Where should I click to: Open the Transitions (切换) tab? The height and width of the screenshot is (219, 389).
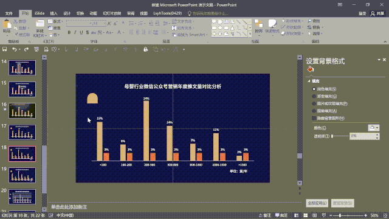click(x=80, y=13)
